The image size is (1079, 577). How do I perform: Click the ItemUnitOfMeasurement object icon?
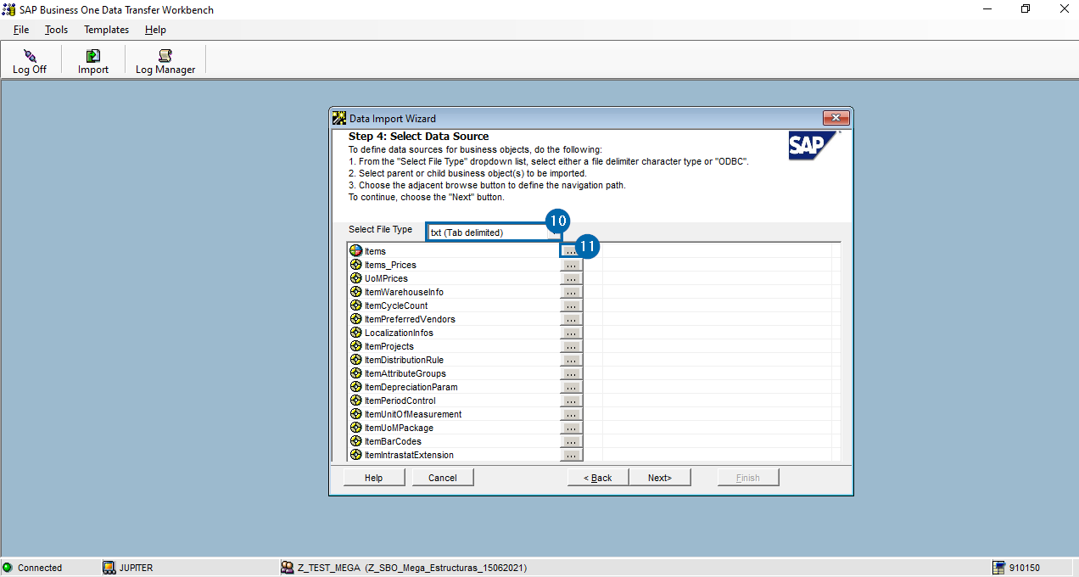356,414
